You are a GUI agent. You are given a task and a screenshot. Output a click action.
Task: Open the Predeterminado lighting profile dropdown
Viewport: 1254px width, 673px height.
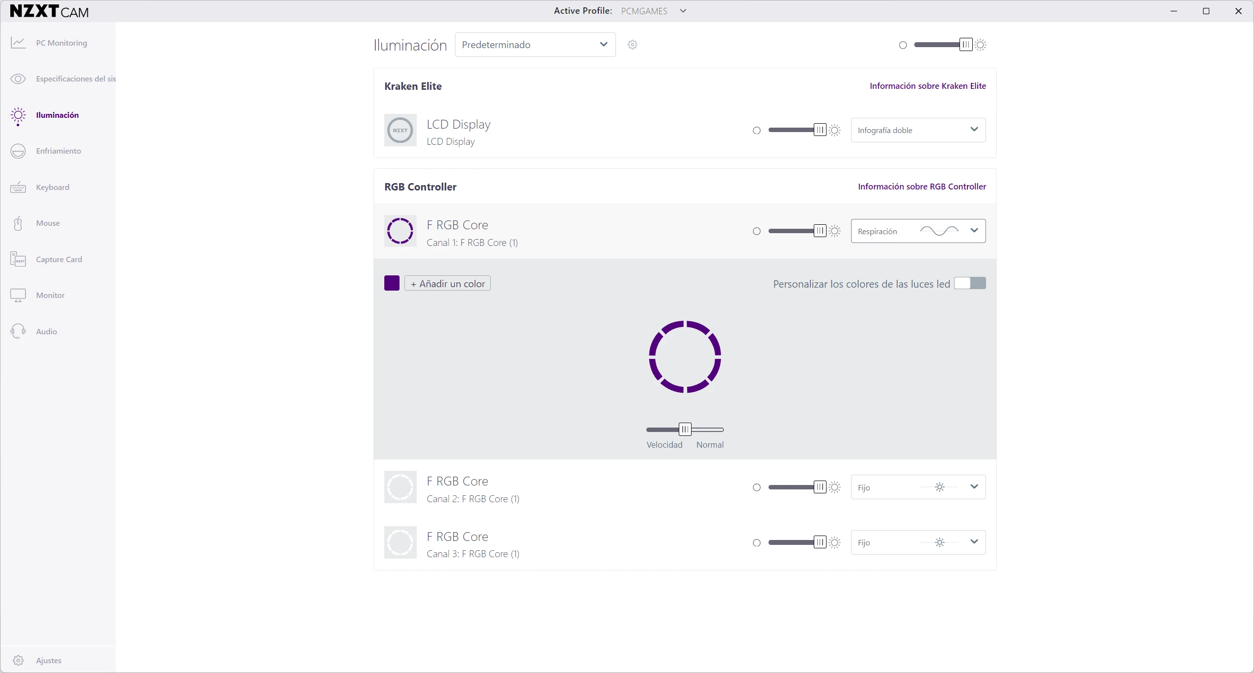coord(535,45)
